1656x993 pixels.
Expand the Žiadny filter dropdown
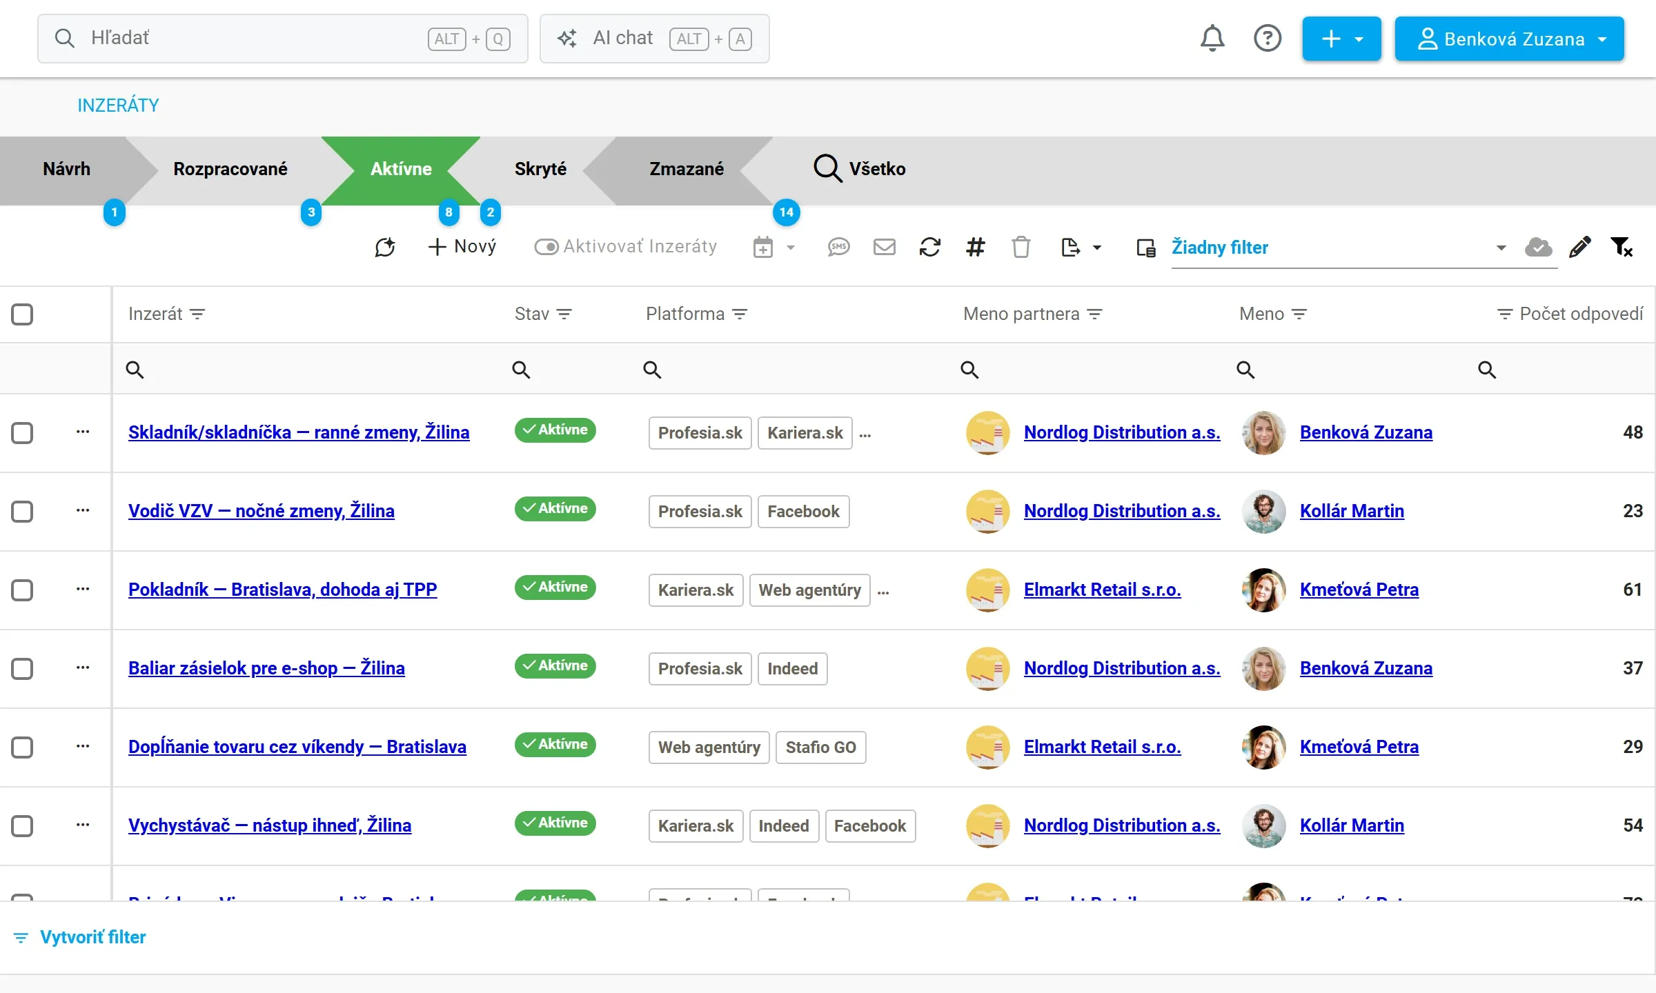(x=1501, y=248)
